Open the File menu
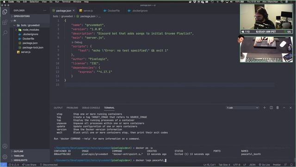Screen dimensions: 296x167 [18, 2]
